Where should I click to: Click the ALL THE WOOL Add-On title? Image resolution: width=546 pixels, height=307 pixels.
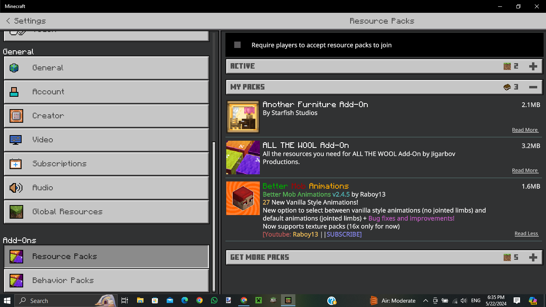tap(306, 146)
